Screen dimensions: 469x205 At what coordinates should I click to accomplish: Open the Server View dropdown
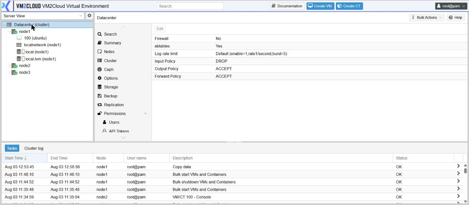tap(81, 16)
